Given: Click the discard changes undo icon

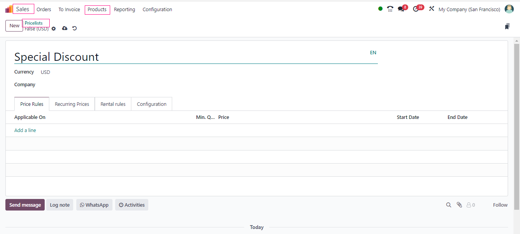Looking at the screenshot, I should (75, 28).
